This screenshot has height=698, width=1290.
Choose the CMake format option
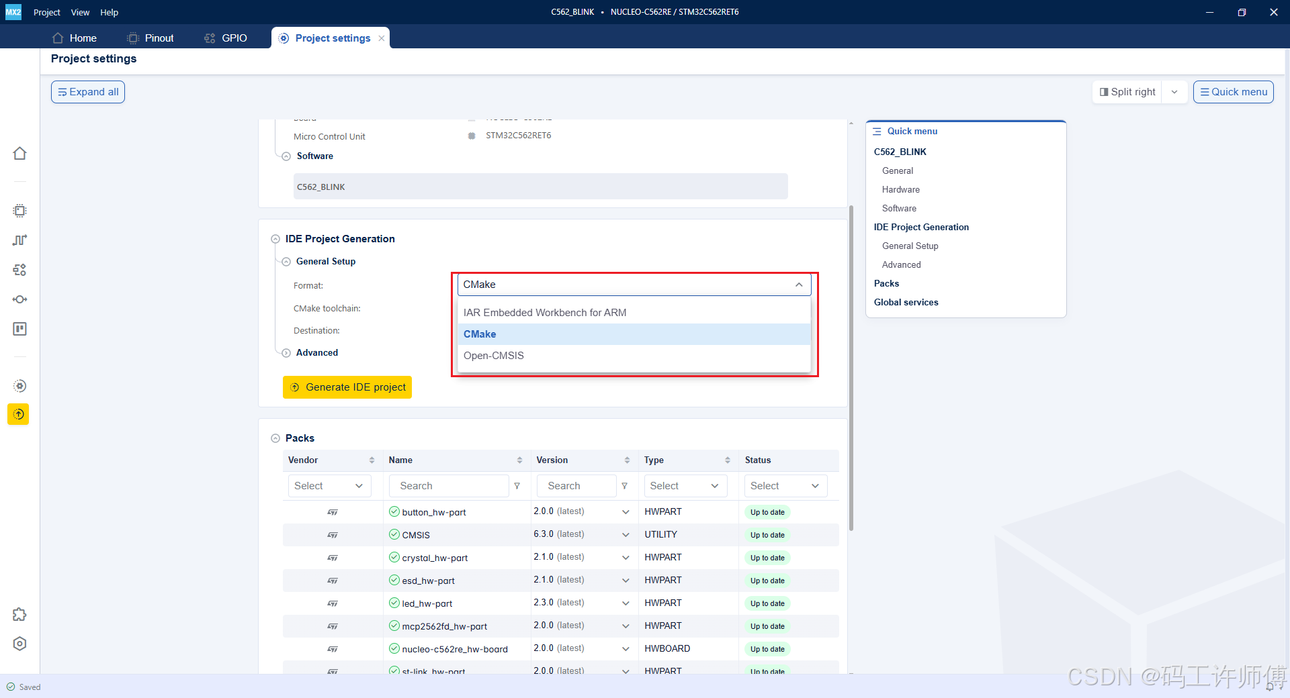pyautogui.click(x=634, y=334)
